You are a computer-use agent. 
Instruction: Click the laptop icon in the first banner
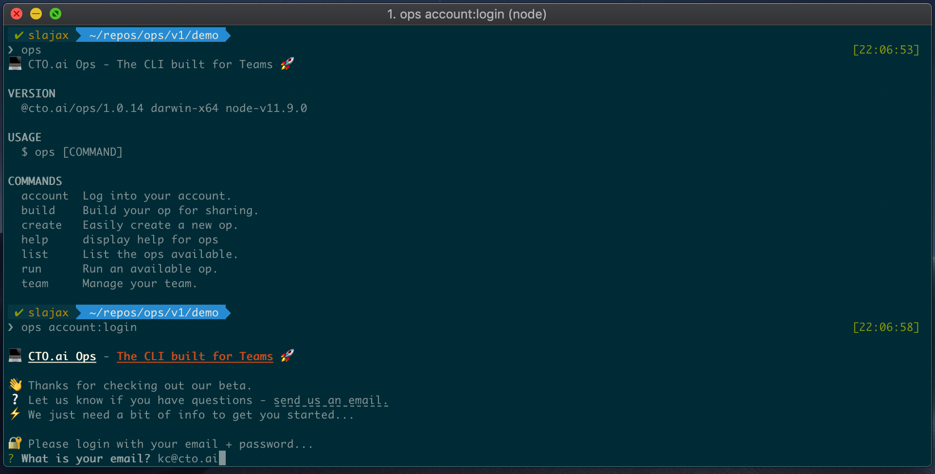point(15,64)
